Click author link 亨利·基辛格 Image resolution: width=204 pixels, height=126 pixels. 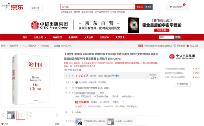[73, 70]
